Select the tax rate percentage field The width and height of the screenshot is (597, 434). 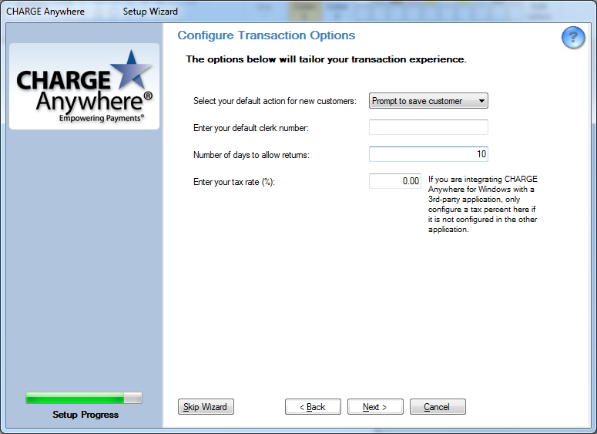[x=395, y=181]
